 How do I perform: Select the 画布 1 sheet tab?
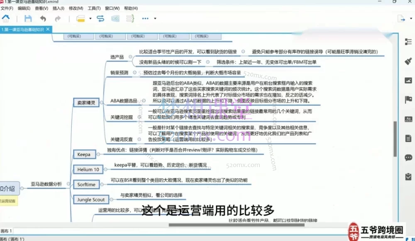[x=6, y=231]
